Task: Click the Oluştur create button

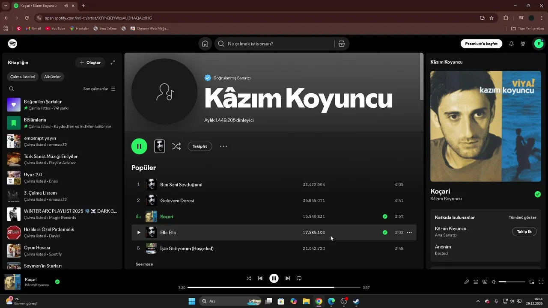Action: [x=90, y=62]
